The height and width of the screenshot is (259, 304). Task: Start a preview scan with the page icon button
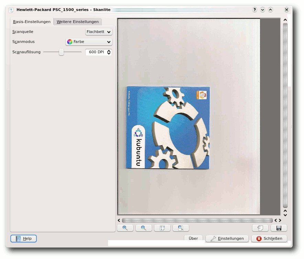(x=260, y=228)
